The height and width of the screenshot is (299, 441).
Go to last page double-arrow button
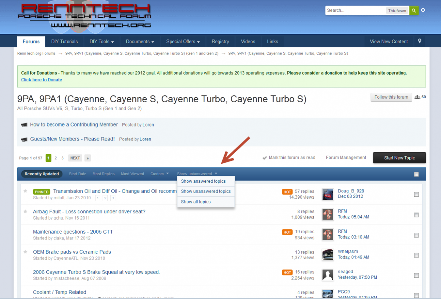click(87, 158)
